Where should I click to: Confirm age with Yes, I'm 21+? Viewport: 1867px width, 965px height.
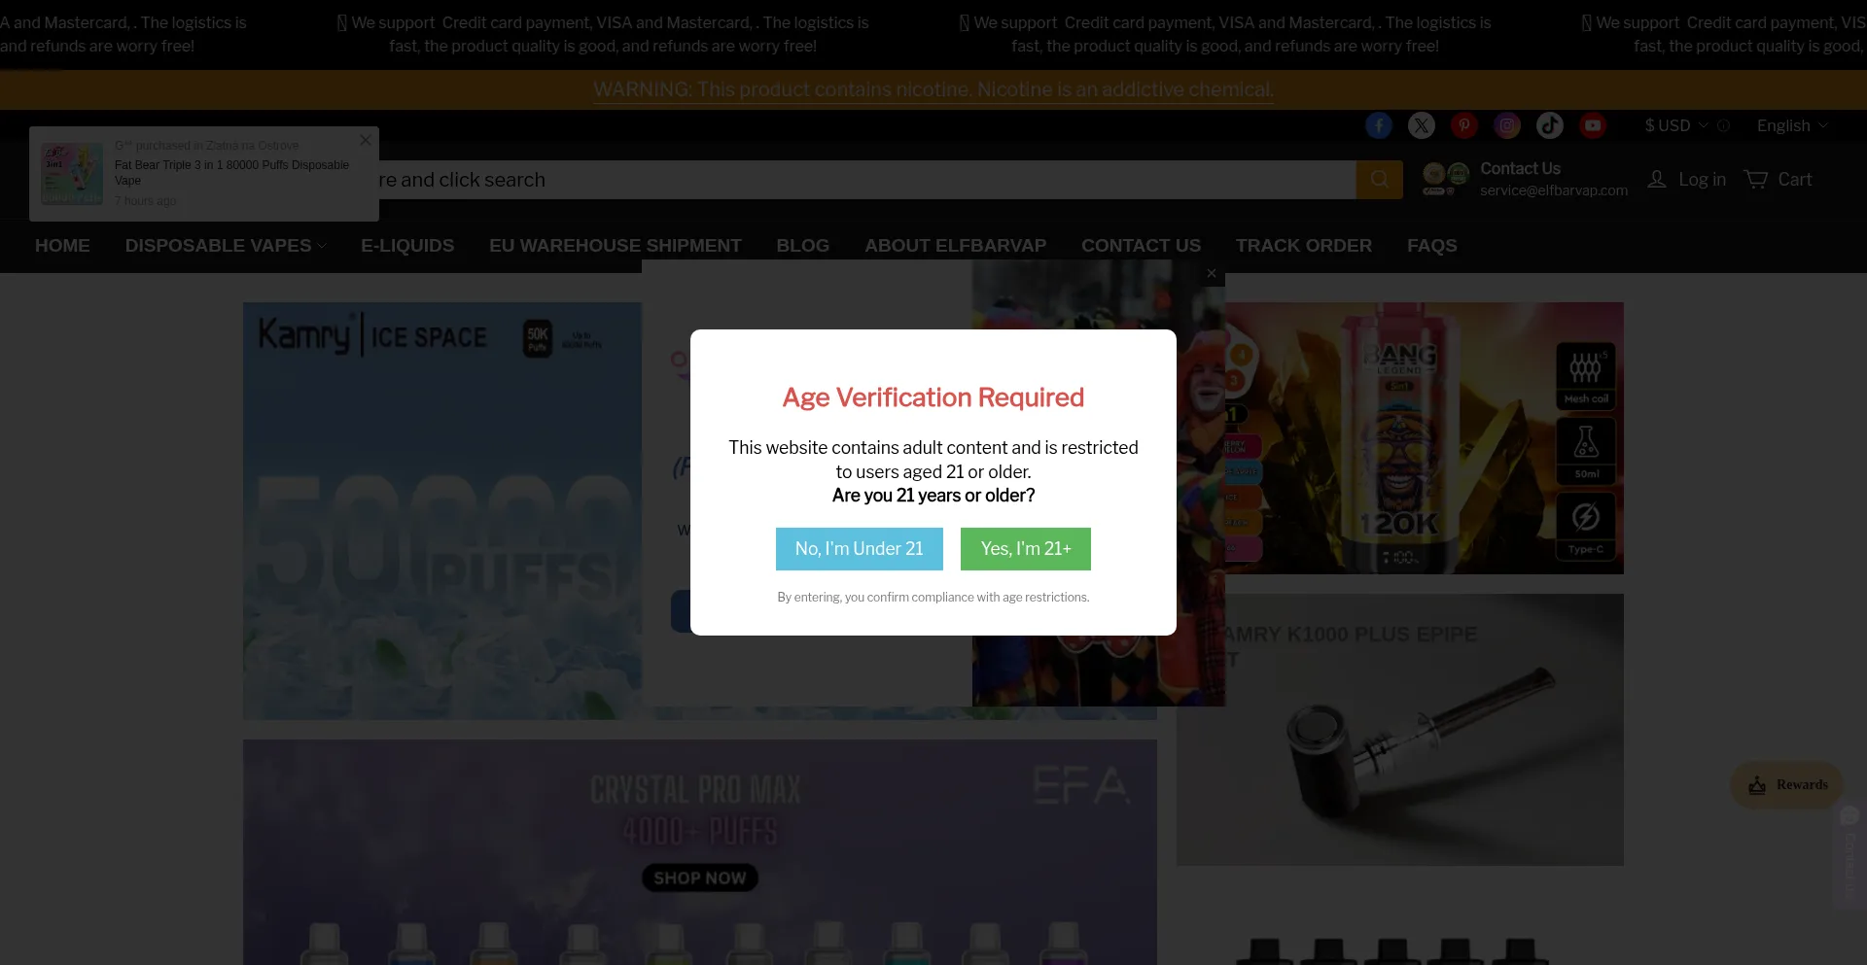(1025, 549)
